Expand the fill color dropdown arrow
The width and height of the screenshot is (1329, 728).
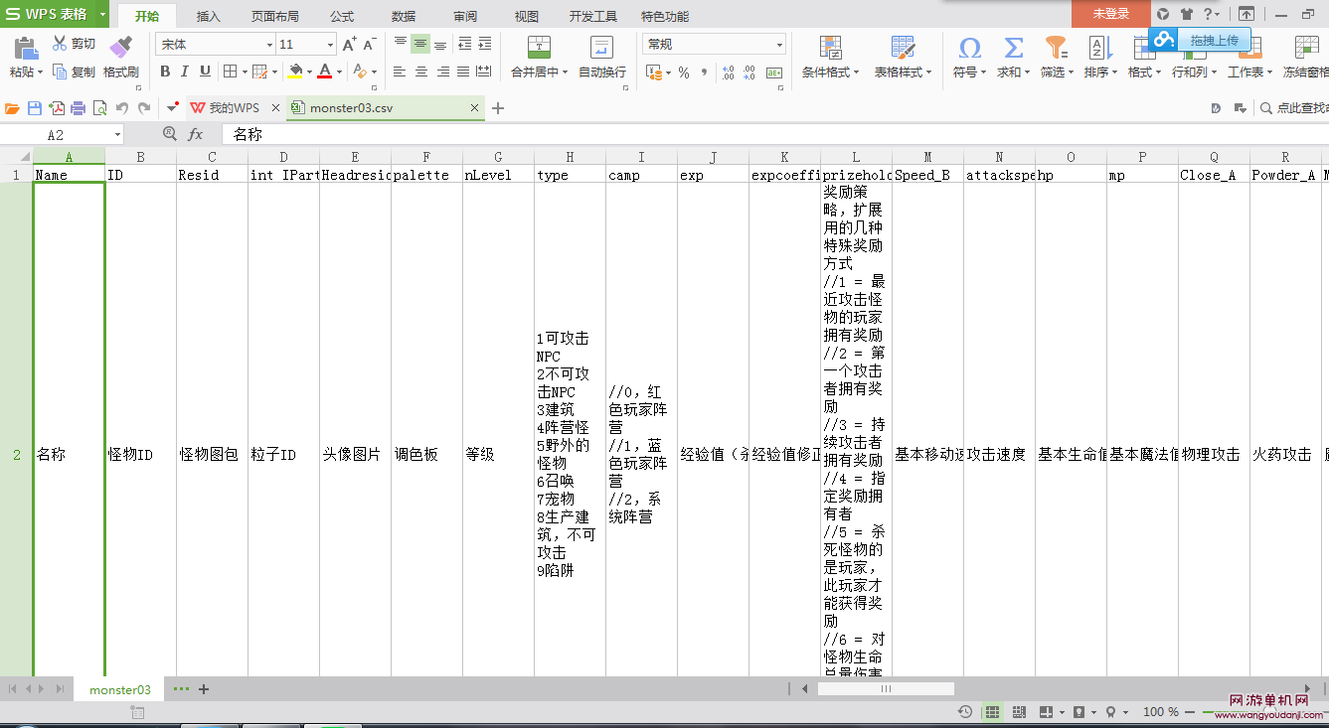[x=309, y=72]
